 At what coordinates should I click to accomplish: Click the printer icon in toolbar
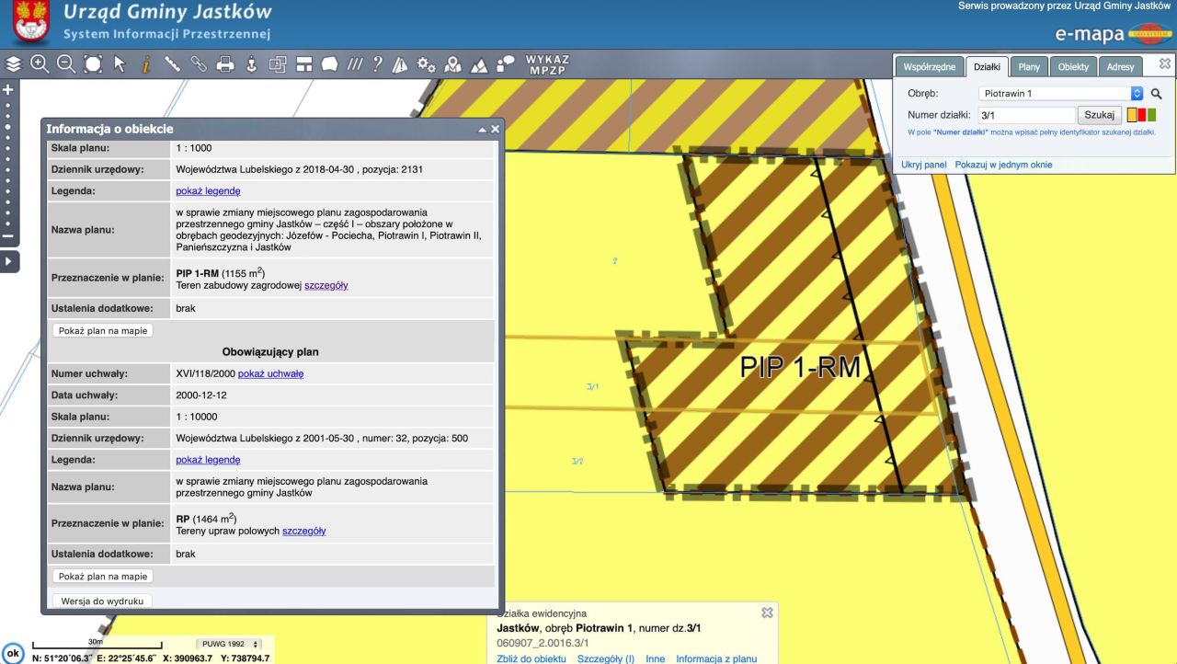coord(224,64)
